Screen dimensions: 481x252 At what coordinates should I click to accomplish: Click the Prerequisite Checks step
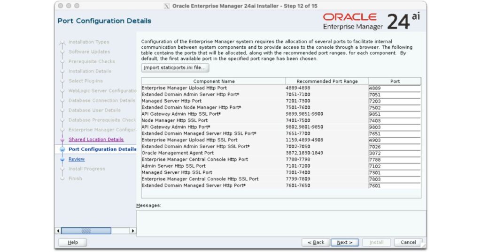tap(92, 61)
